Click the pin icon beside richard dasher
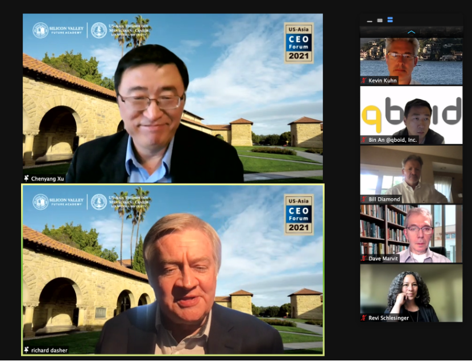Image resolution: width=472 pixels, height=361 pixels. pos(27,350)
